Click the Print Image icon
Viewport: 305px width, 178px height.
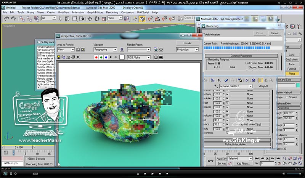click(73, 57)
